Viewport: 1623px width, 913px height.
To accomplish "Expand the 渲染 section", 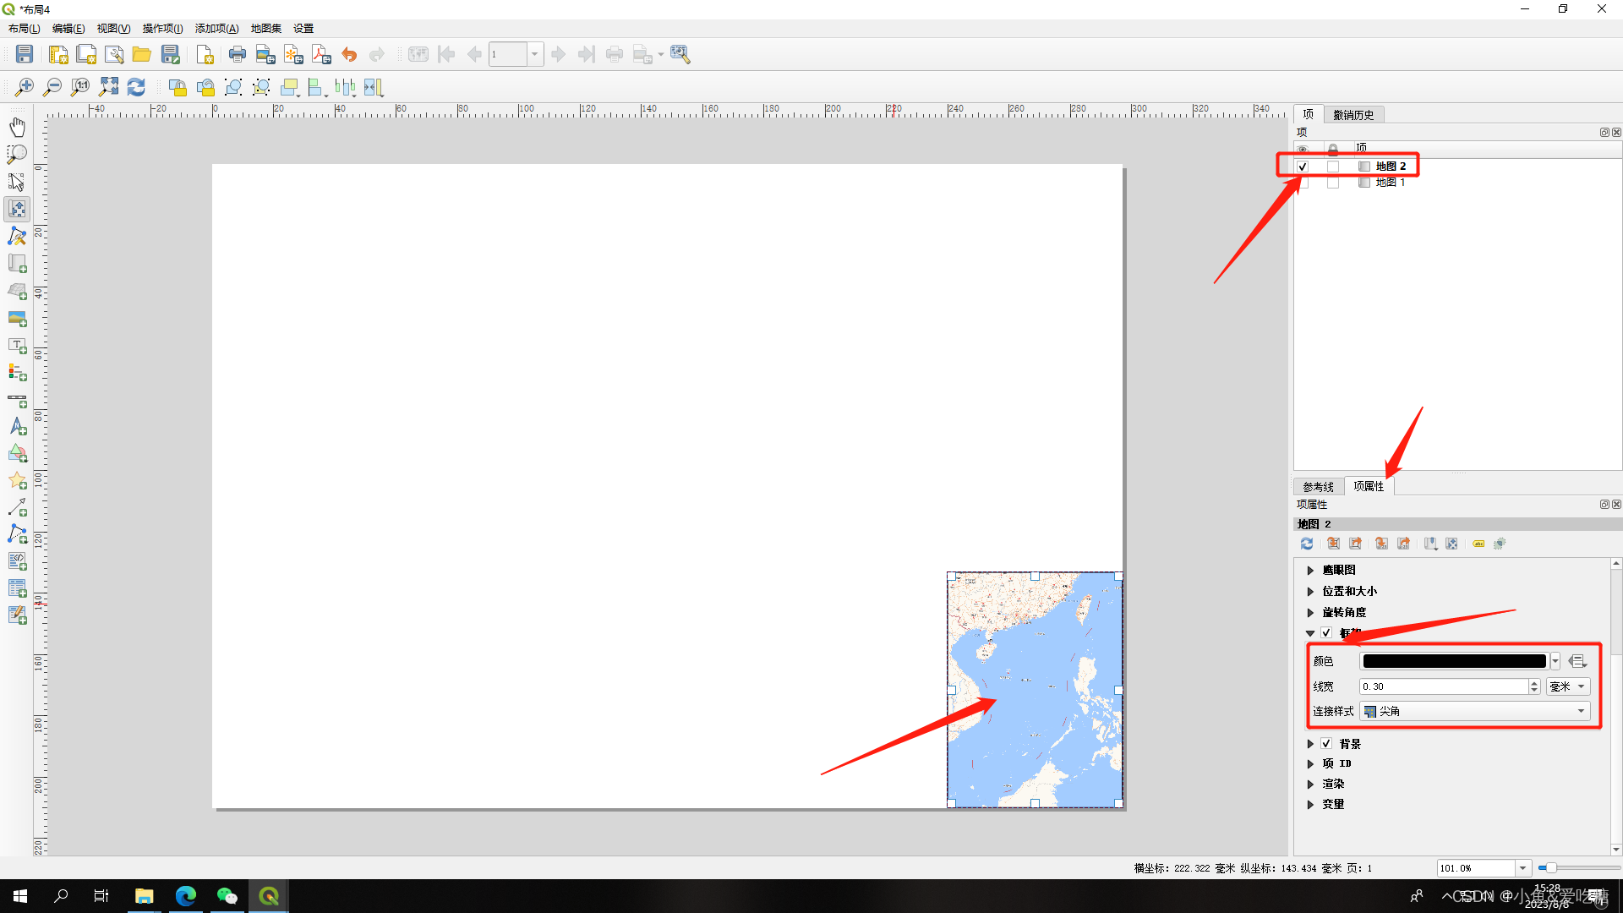I will (x=1310, y=785).
